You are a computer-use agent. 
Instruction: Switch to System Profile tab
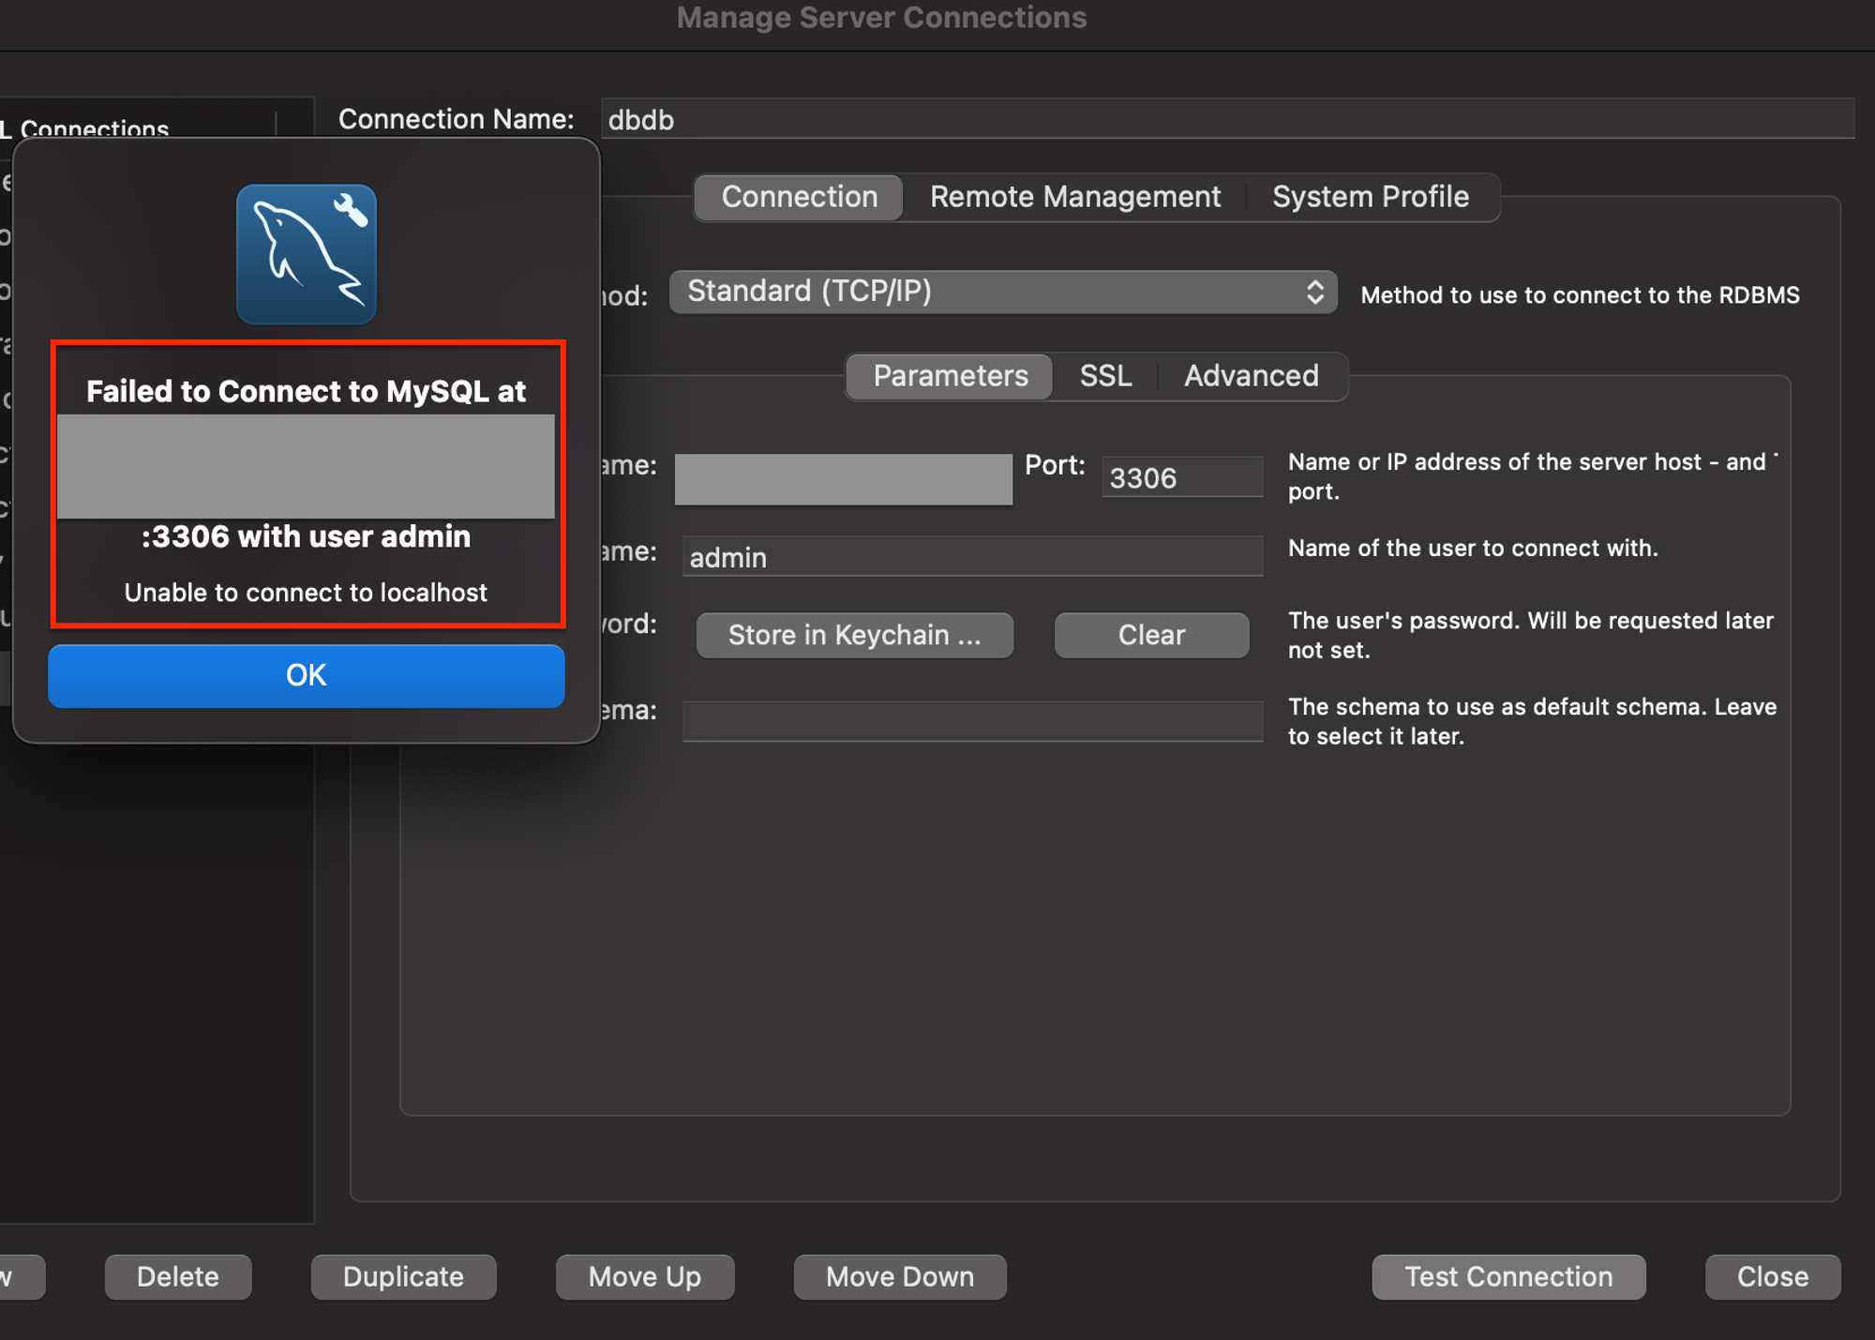click(1370, 197)
